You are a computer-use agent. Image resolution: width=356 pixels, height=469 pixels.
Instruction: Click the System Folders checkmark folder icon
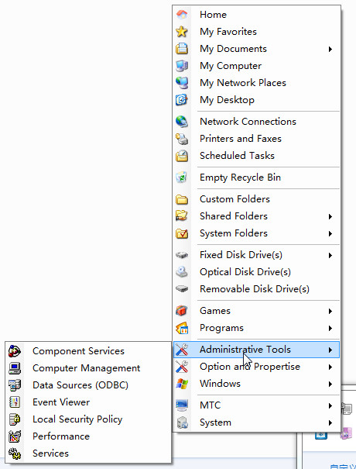[182, 233]
